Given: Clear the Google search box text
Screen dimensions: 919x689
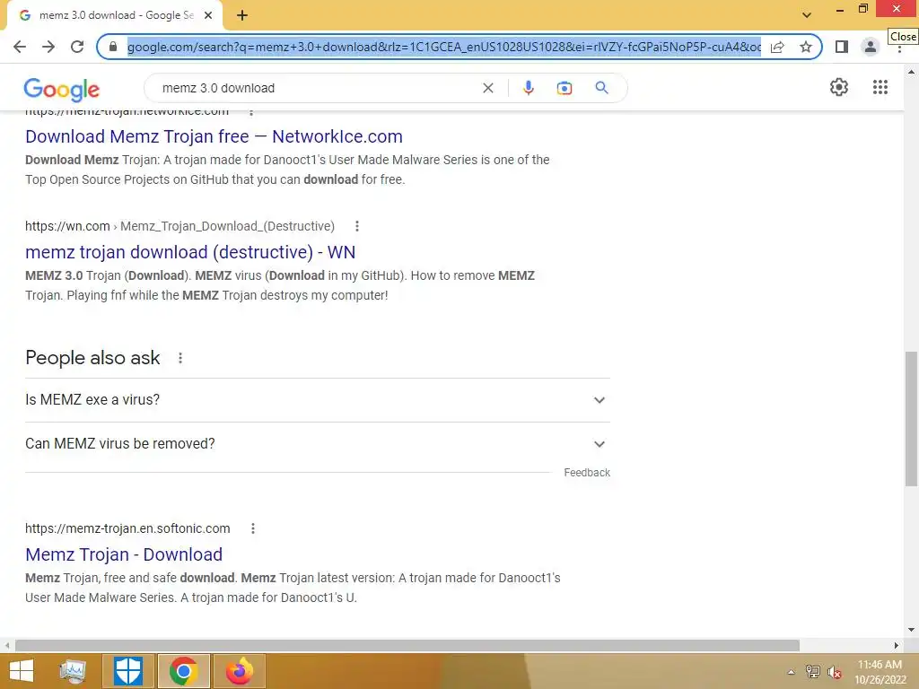Looking at the screenshot, I should point(487,88).
